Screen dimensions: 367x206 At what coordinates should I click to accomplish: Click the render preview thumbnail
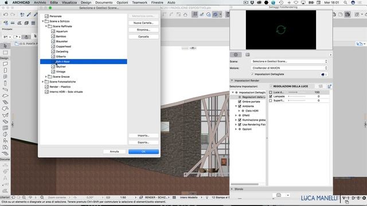(x=281, y=30)
